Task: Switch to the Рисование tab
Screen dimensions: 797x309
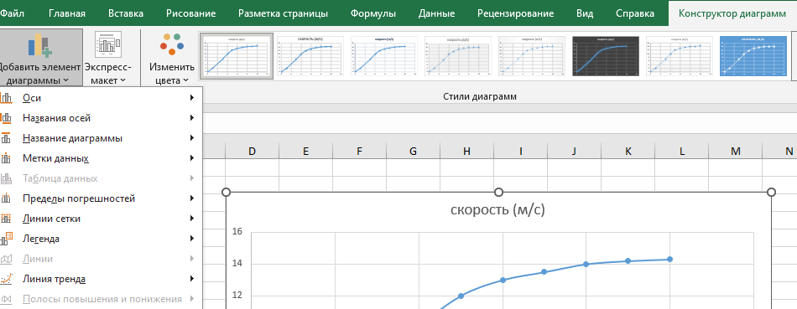Action: [x=190, y=13]
